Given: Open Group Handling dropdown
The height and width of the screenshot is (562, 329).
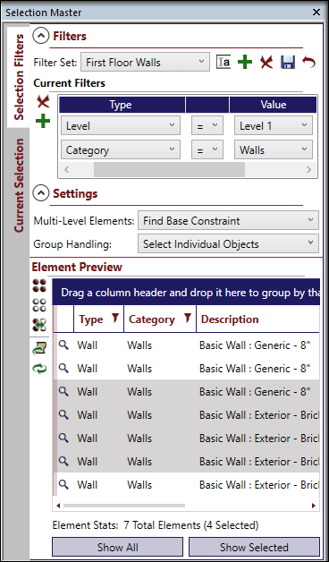Looking at the screenshot, I should 228,244.
